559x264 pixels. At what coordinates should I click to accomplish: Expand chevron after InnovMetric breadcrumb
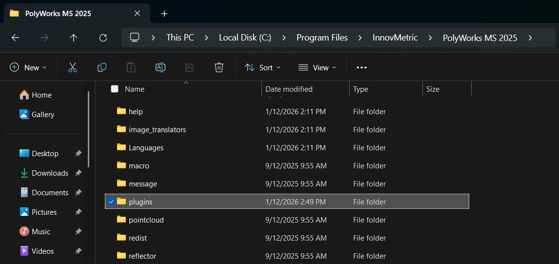(430, 38)
